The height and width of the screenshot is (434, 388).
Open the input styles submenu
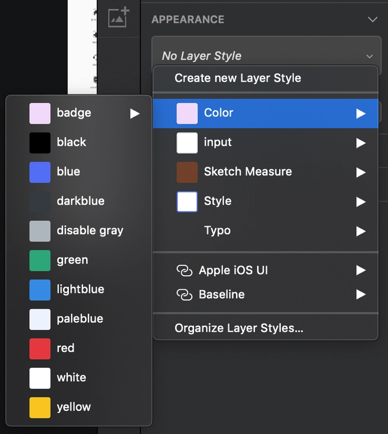266,143
